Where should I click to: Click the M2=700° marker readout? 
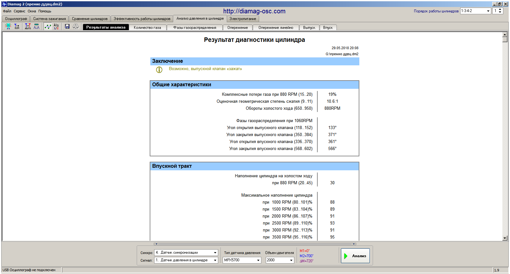(306, 256)
